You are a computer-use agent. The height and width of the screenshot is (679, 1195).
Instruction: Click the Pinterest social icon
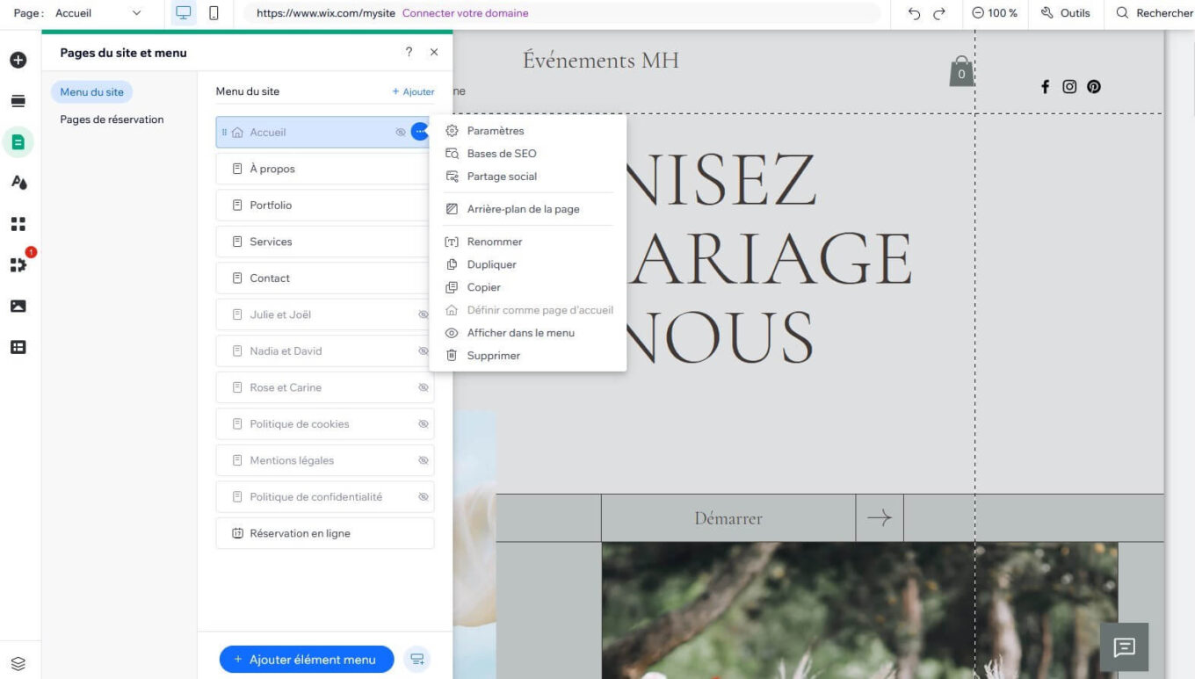pyautogui.click(x=1094, y=86)
